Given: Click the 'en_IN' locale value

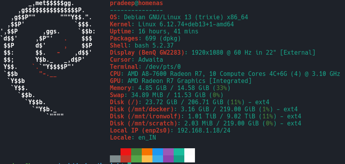Looking at the screenshot, I should (x=147, y=138).
